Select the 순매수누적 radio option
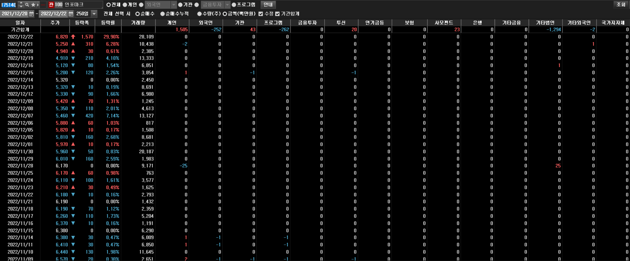 pyautogui.click(x=163, y=14)
